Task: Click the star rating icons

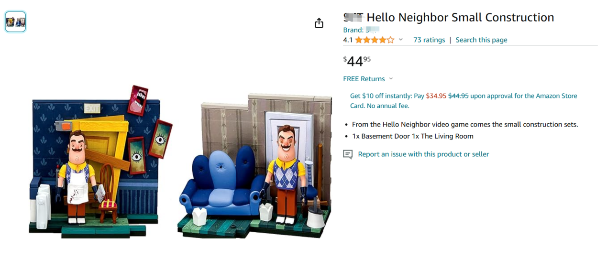Action: (375, 40)
